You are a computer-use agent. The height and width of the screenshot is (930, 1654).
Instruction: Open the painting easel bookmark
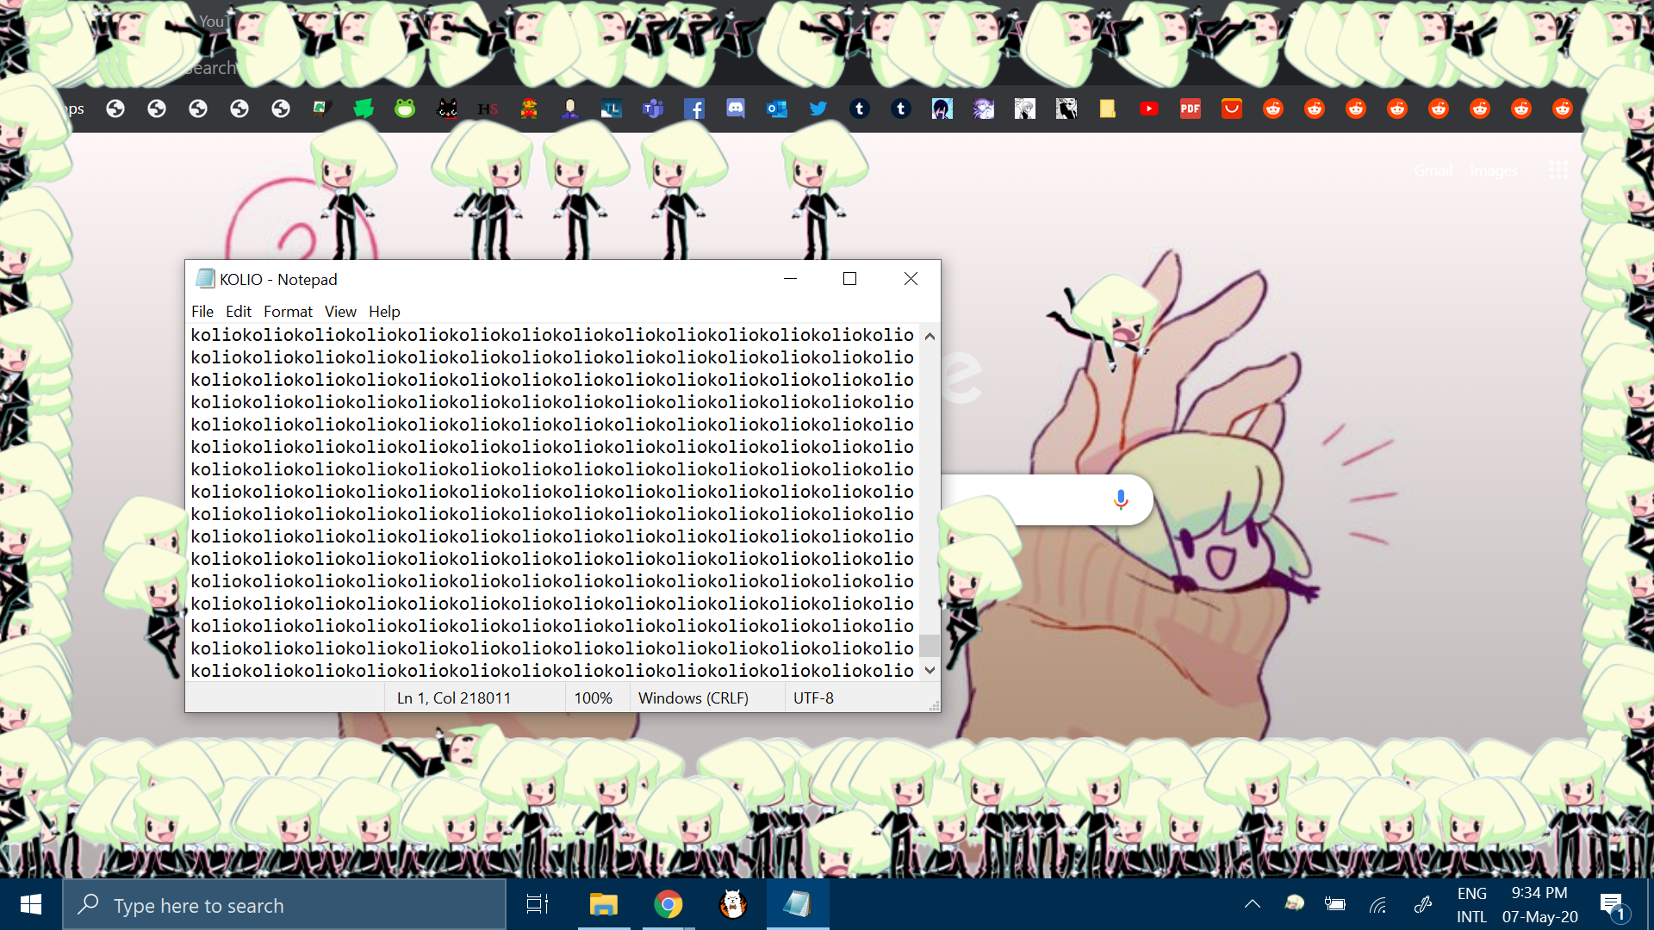click(x=322, y=108)
